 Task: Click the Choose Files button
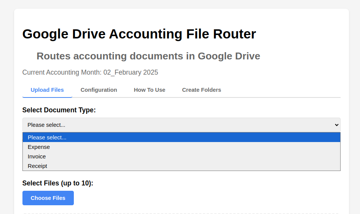tap(48, 198)
